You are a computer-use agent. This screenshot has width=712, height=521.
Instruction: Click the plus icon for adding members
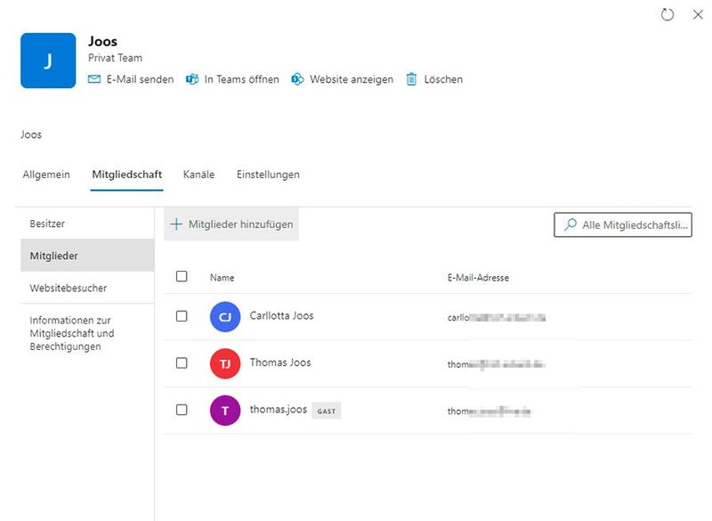(176, 224)
